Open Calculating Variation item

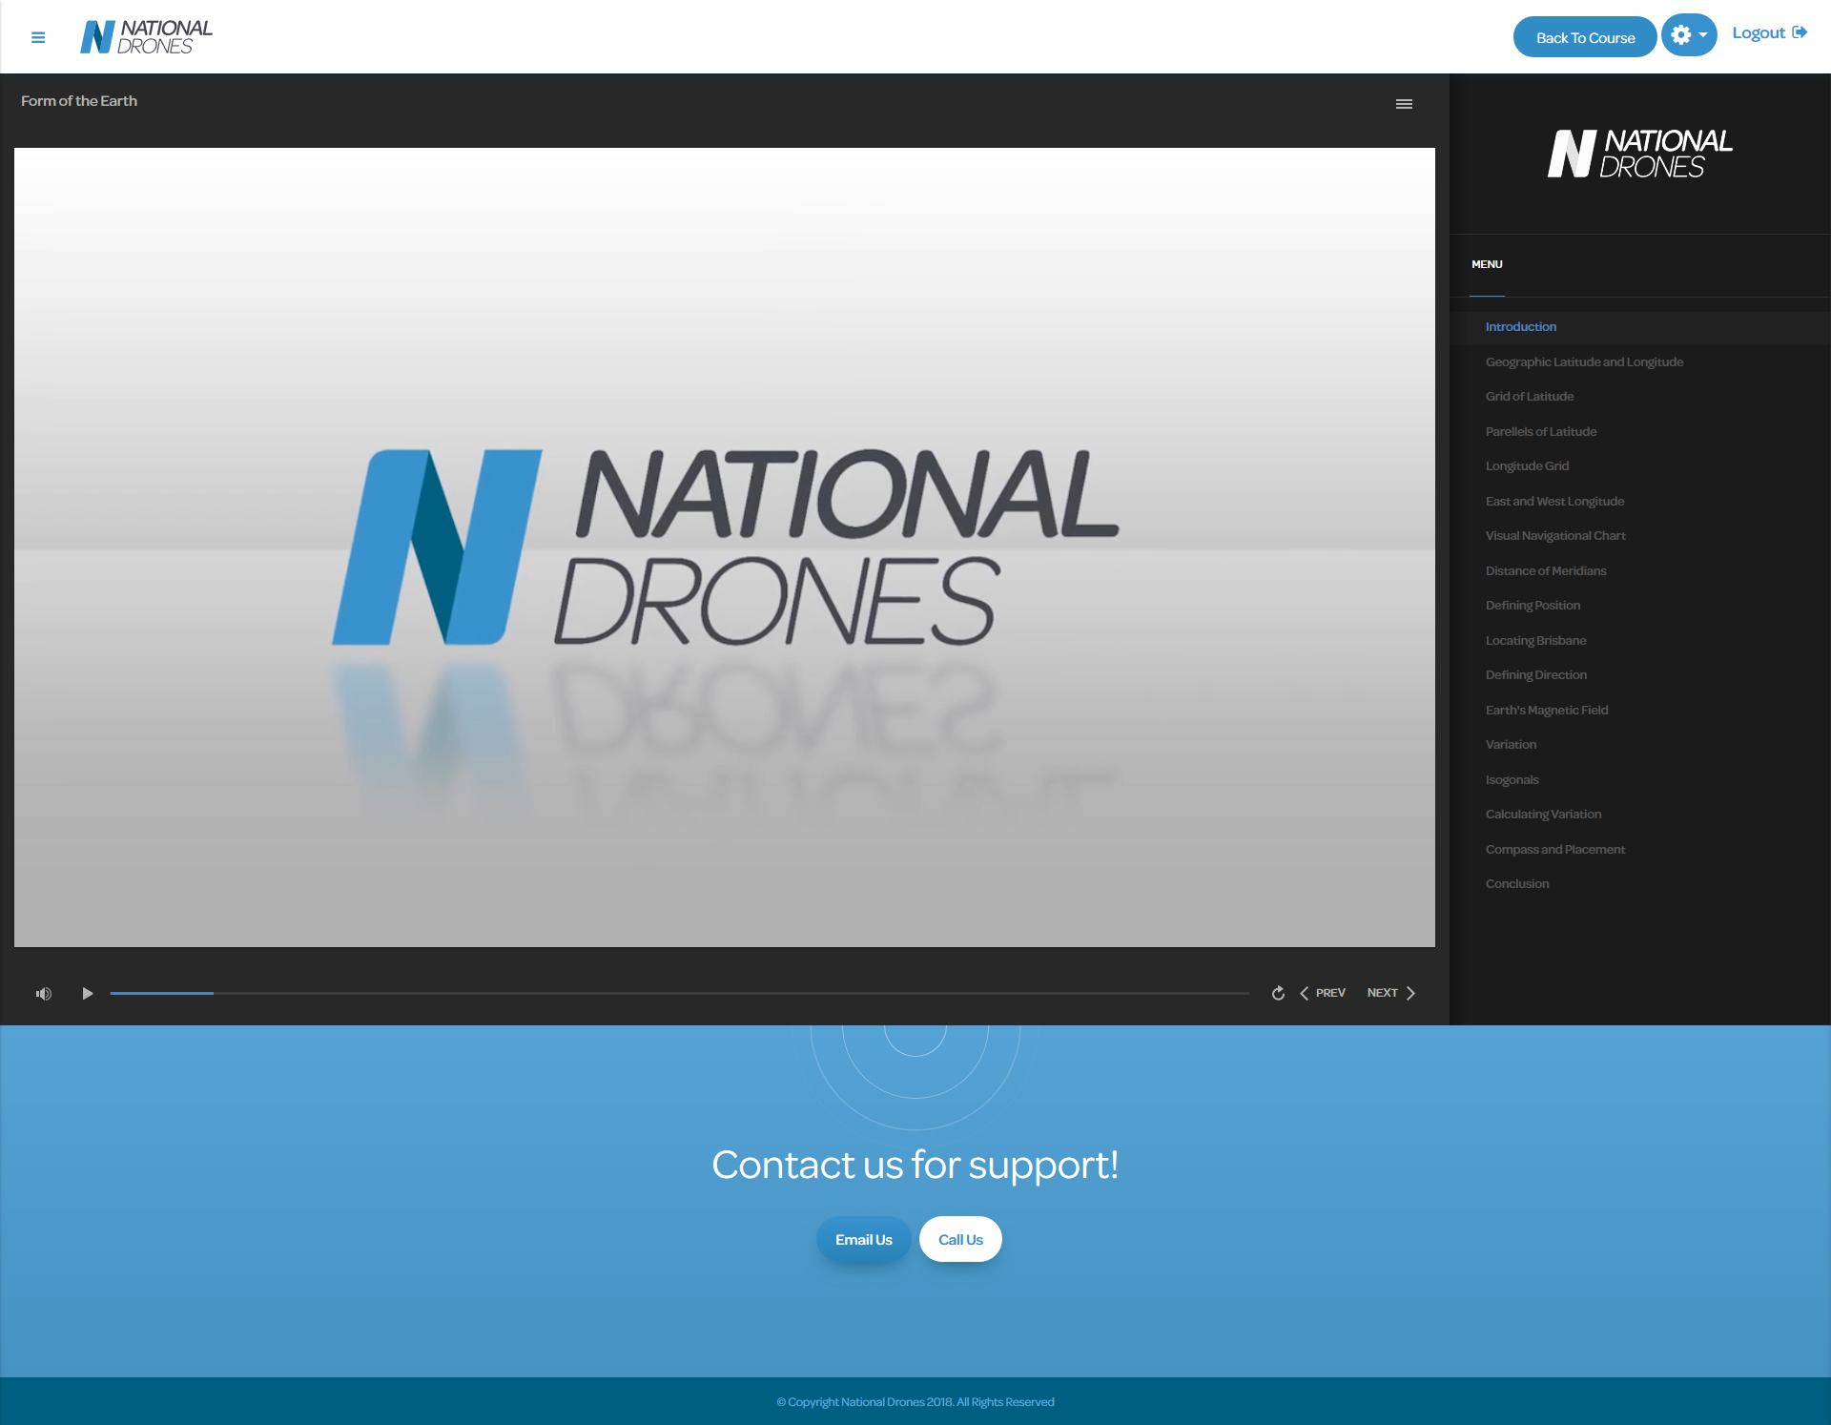[1640, 815]
